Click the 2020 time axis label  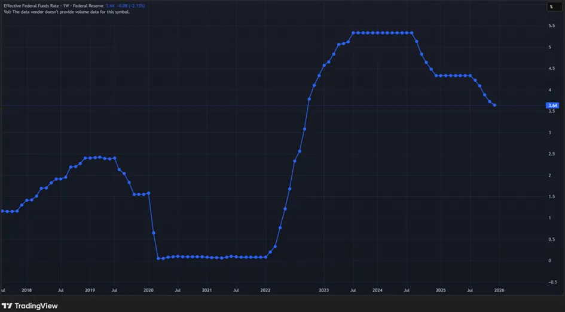click(148, 290)
